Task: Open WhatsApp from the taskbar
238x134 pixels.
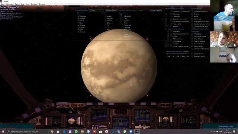Action: 76,131
